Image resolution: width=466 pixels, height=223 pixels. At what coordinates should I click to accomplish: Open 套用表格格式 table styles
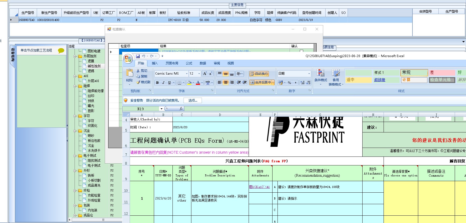pos(336,77)
